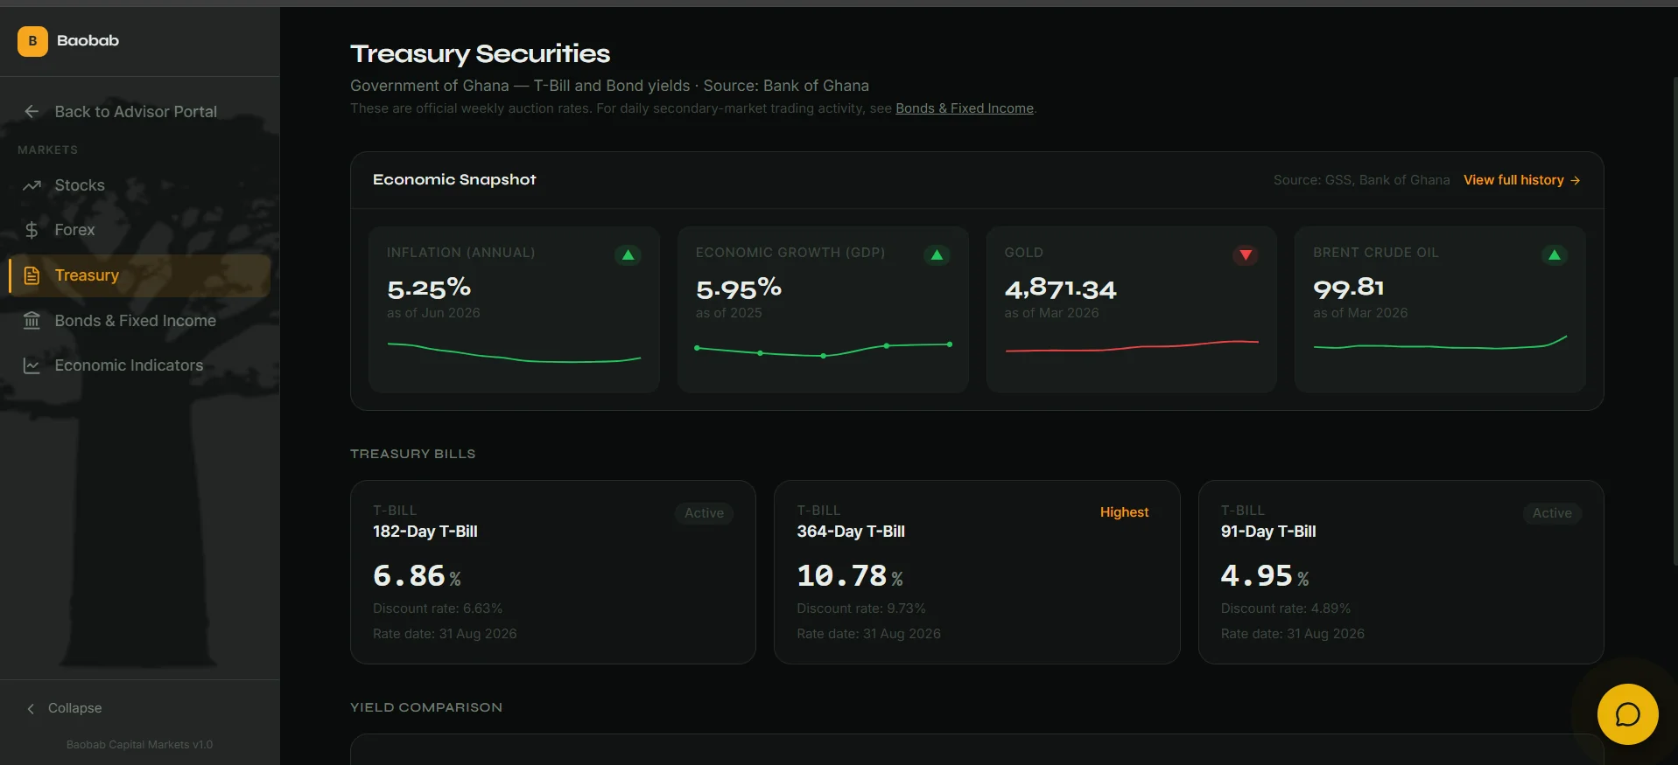
Task: Open the Forex section
Action: (x=74, y=230)
